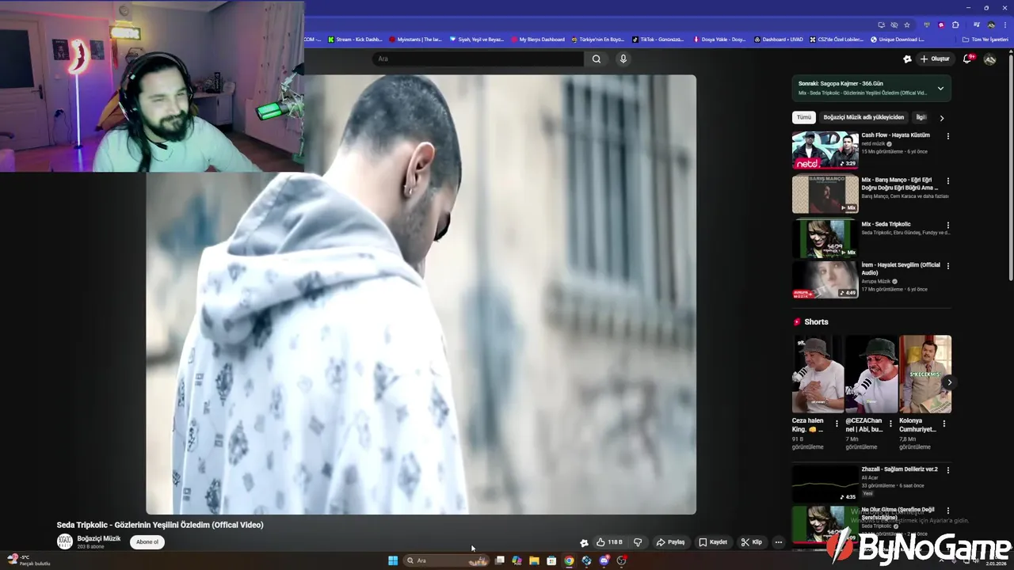This screenshot has width=1014, height=570.
Task: Open File Explorer from taskbar
Action: click(x=534, y=560)
